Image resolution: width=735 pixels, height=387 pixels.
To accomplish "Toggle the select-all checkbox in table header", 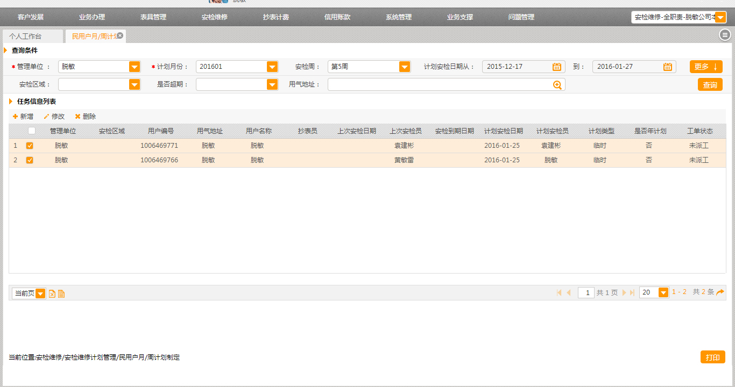I will [x=32, y=131].
